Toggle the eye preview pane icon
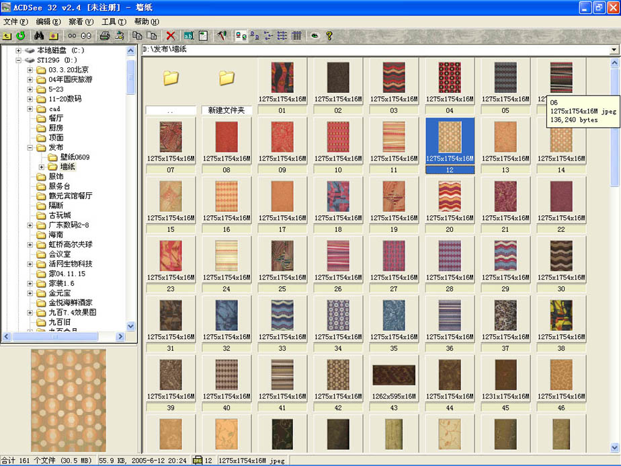 [314, 36]
